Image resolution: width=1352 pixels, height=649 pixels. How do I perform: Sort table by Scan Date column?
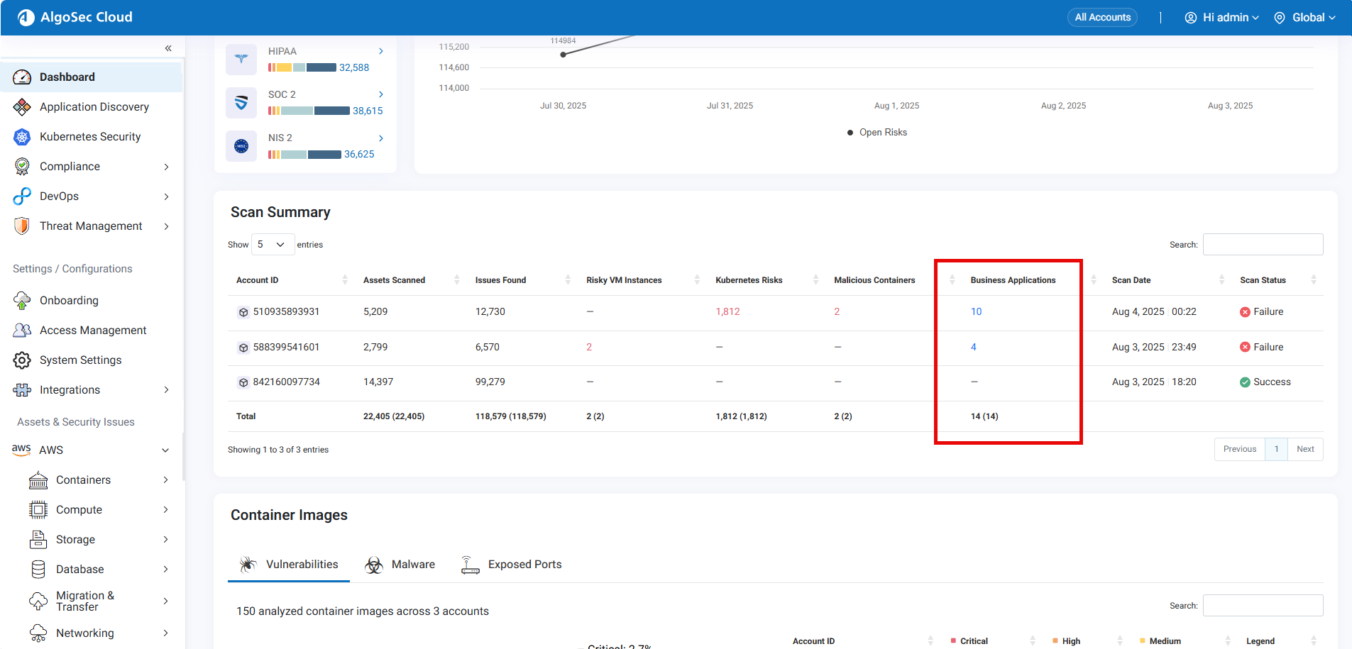coord(1131,280)
